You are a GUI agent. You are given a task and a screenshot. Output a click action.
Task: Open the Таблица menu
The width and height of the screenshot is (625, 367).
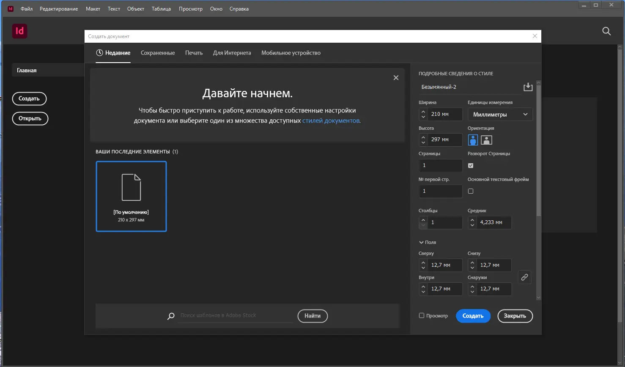[x=161, y=9]
